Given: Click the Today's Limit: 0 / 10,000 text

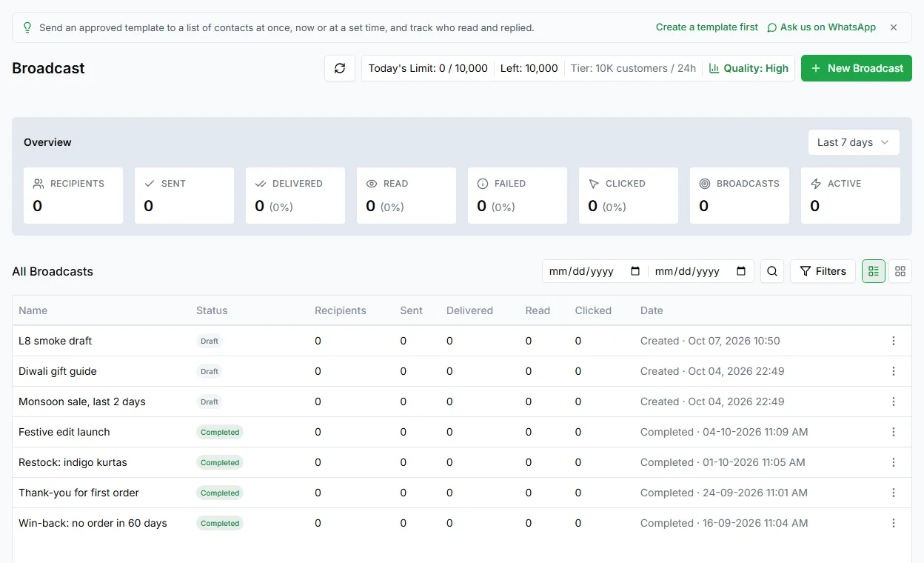Looking at the screenshot, I should point(428,68).
